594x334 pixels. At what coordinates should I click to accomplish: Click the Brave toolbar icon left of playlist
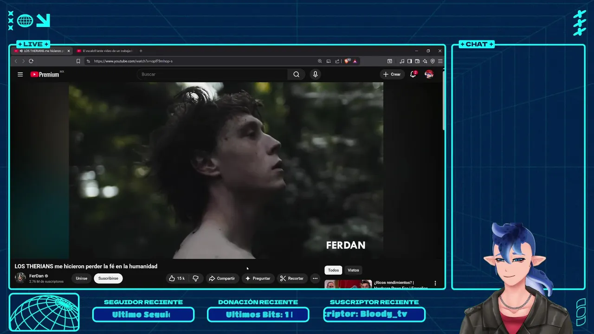pyautogui.click(x=390, y=61)
